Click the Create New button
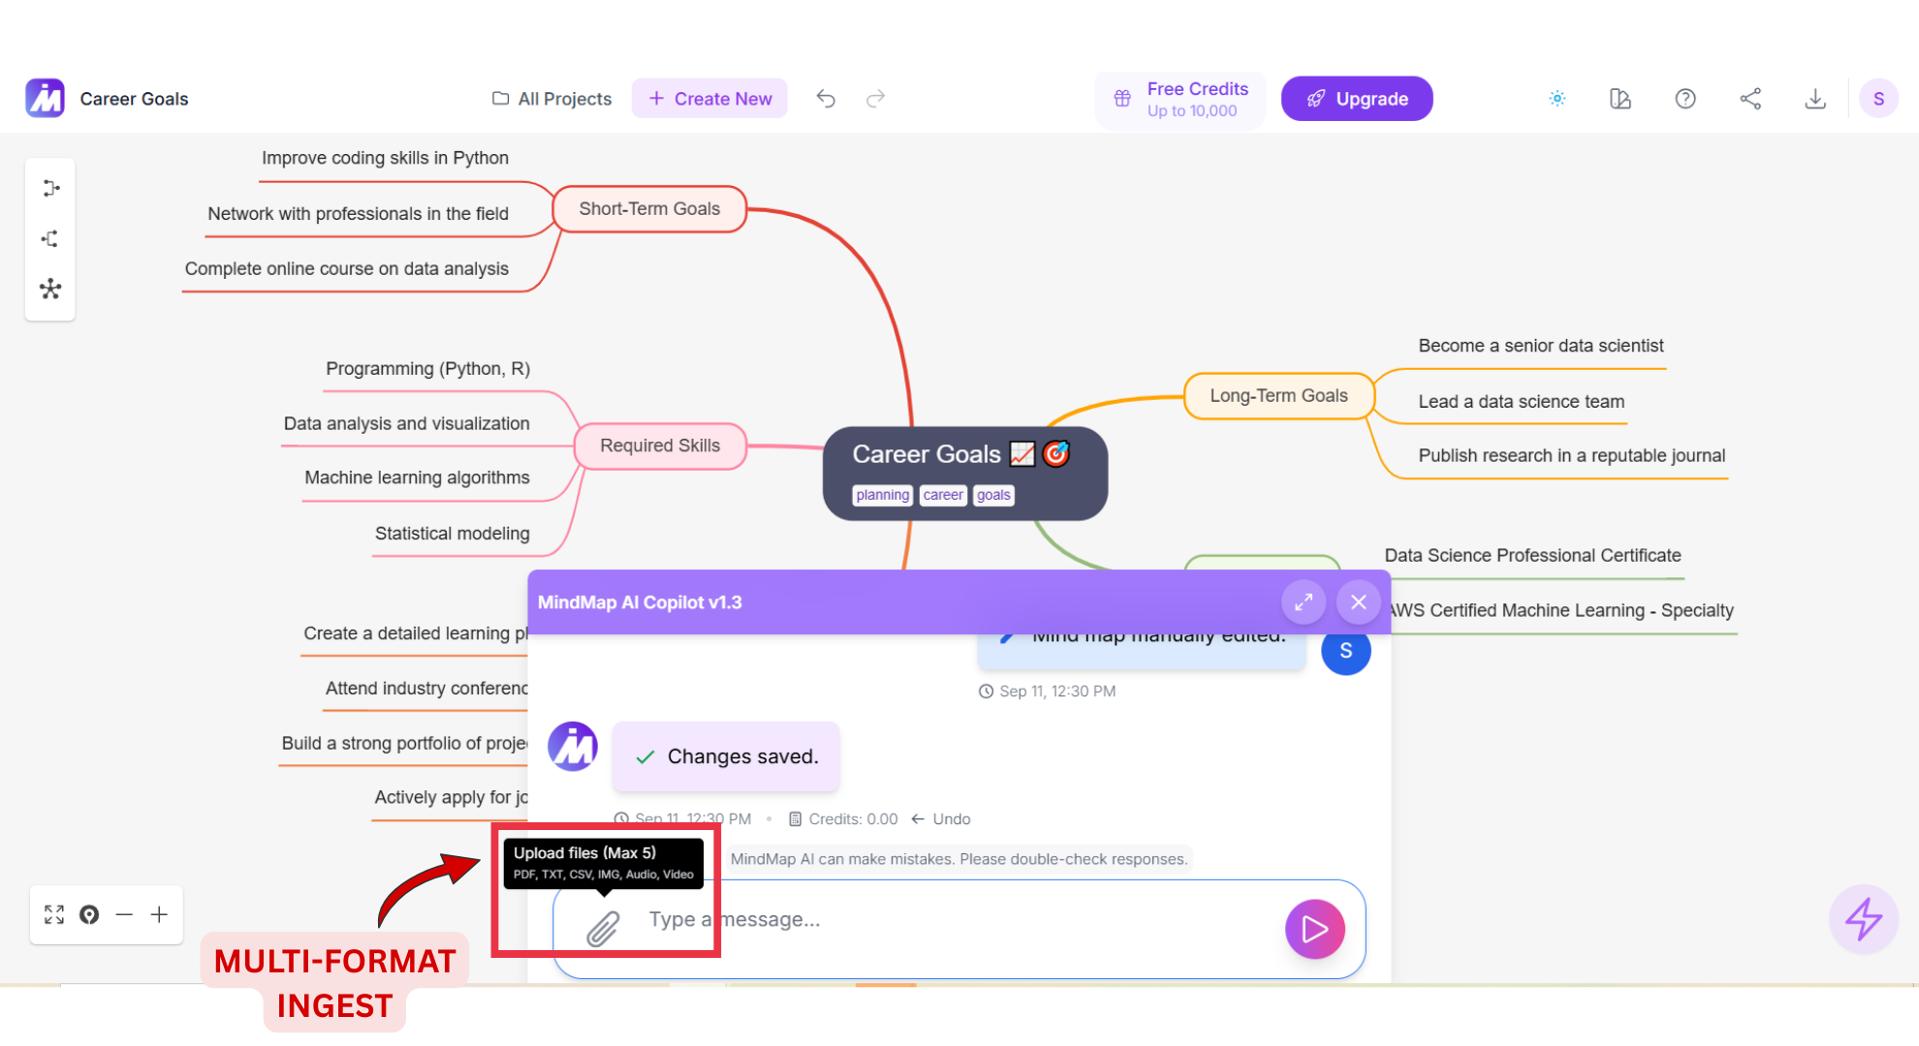Image resolution: width=1919 pixels, height=1046 pixels. click(709, 99)
